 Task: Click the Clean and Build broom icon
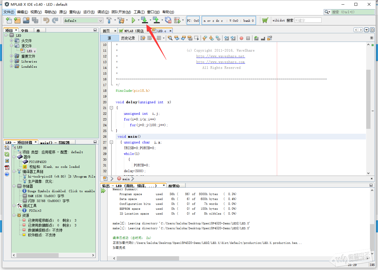[x=121, y=20]
